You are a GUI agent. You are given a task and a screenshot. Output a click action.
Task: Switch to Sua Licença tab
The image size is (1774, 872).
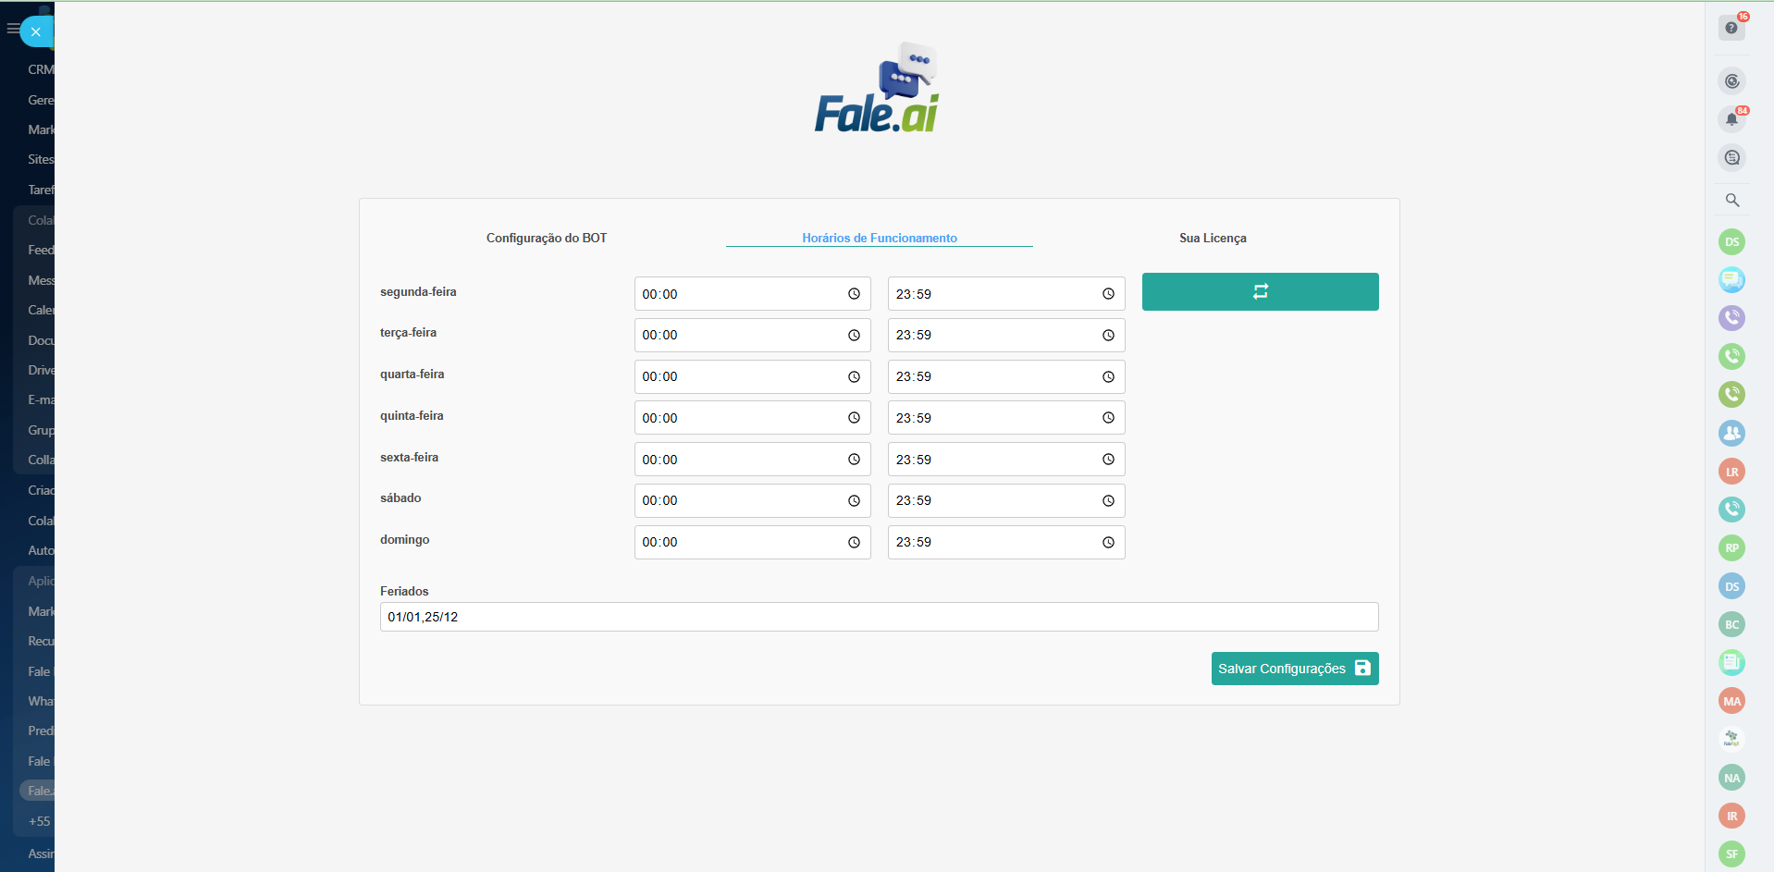(1212, 238)
